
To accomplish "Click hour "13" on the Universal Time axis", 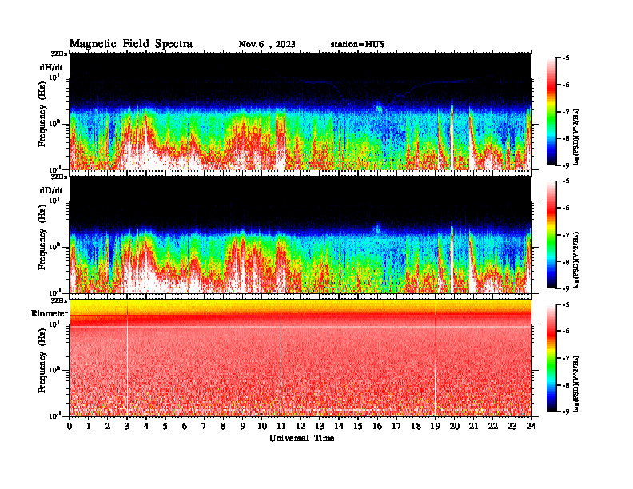I will [x=320, y=426].
